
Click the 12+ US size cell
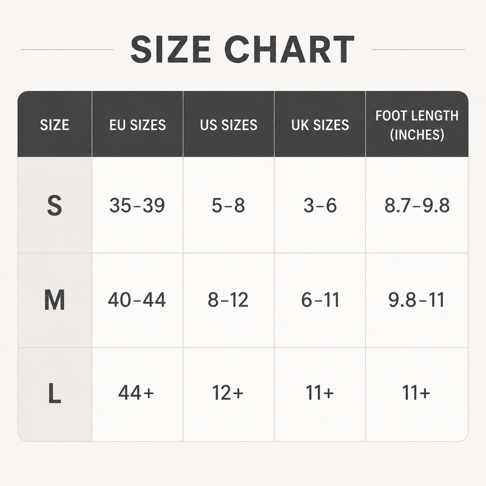pyautogui.click(x=228, y=393)
